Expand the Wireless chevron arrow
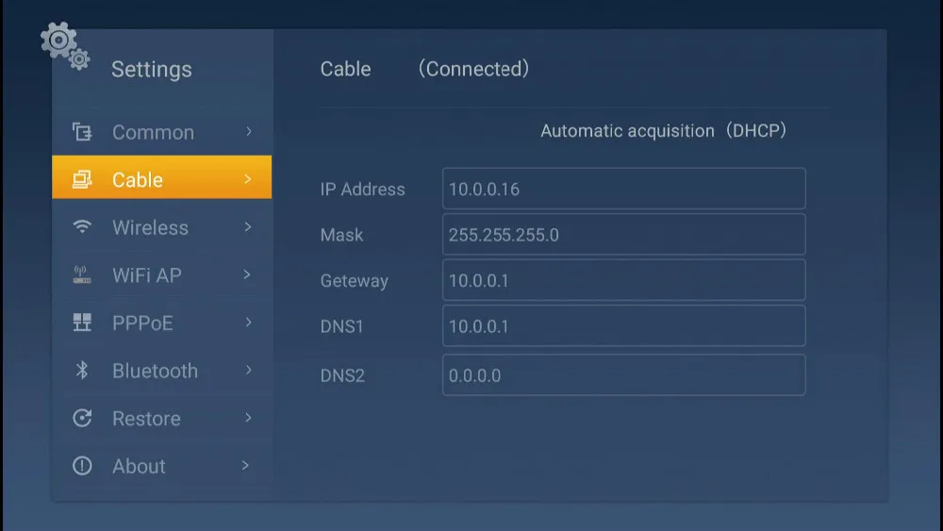Image resolution: width=943 pixels, height=531 pixels. coord(248,226)
